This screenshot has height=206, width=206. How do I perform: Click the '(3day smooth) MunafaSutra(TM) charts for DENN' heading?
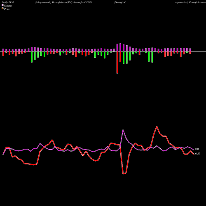pos(63,2)
